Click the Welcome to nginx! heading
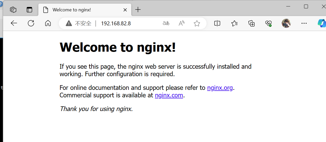 118,47
